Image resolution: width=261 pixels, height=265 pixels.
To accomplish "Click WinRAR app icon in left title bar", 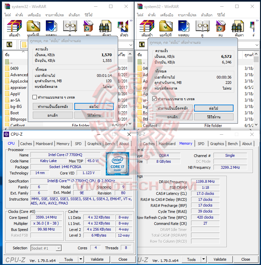I will (7, 6).
